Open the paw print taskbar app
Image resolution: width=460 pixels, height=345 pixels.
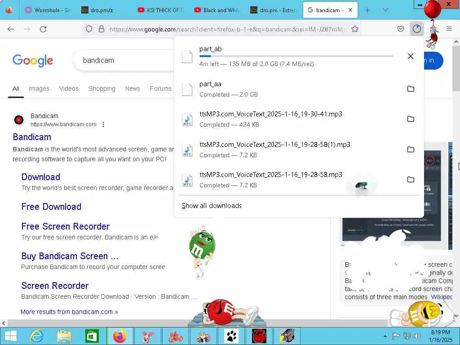[x=231, y=336]
